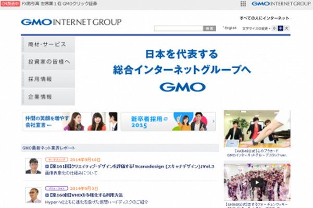Open the AKB48公式 心のプラカード caption link
Viewport: 313px width, 208px height.
click(257, 153)
